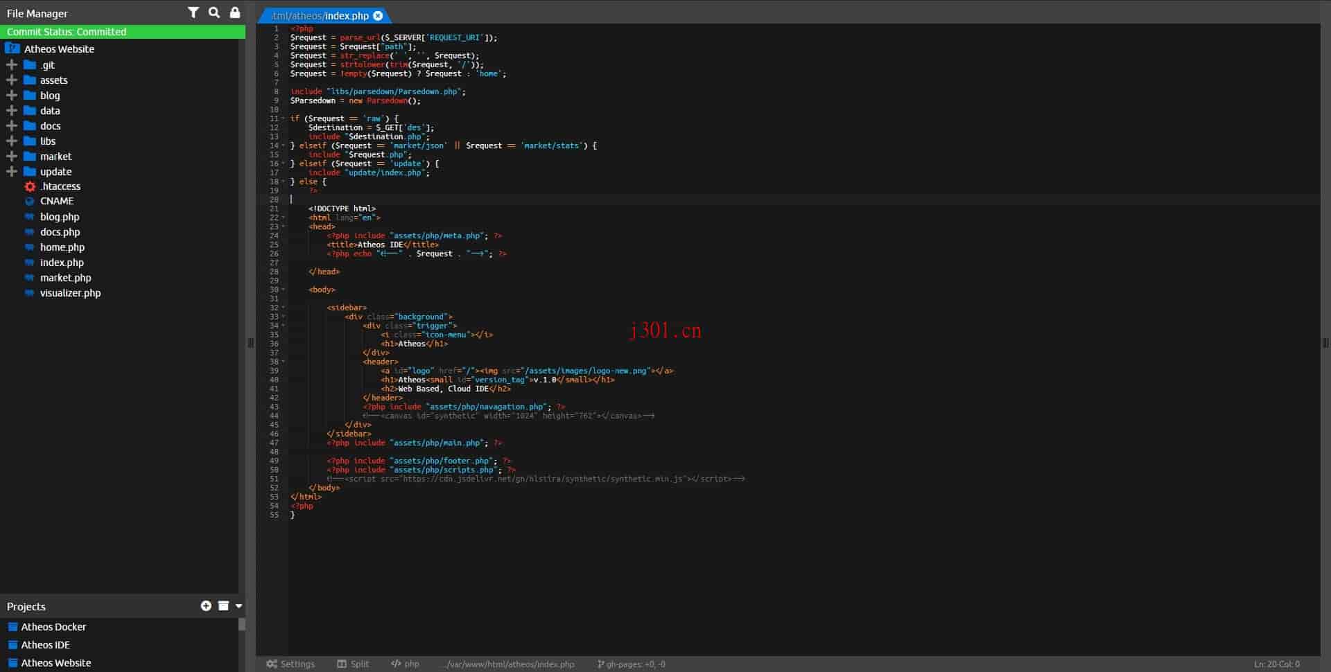Switch to Atheos Website in Projects list
Viewport: 1331px width, 672px height.
(55, 663)
